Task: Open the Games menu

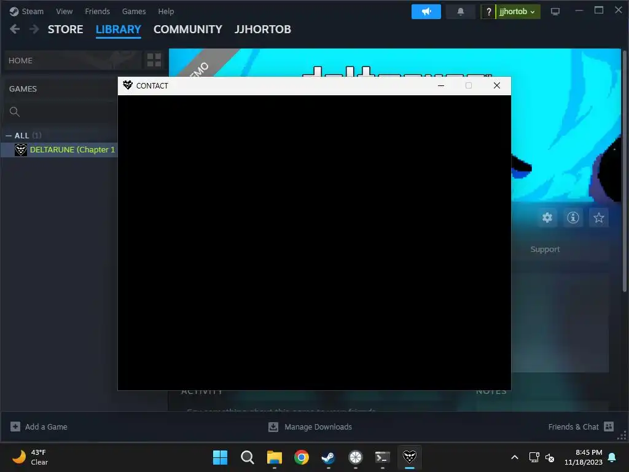Action: [133, 11]
